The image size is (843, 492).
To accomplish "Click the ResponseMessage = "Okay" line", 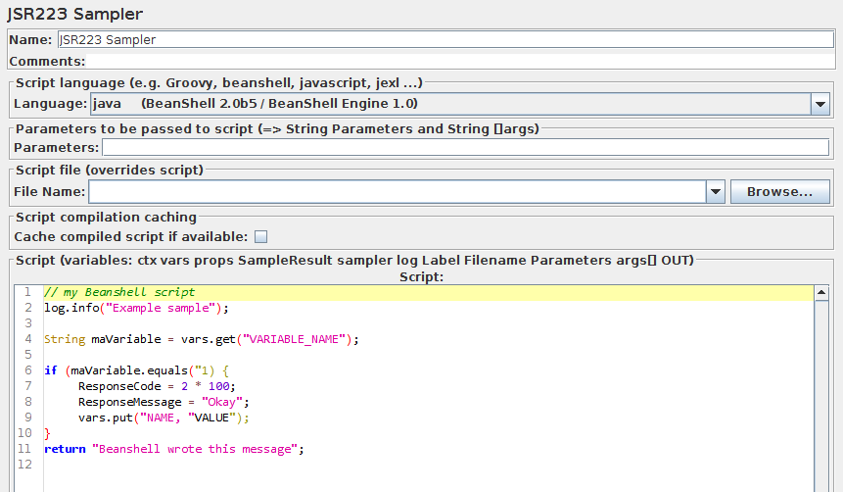I will (164, 402).
